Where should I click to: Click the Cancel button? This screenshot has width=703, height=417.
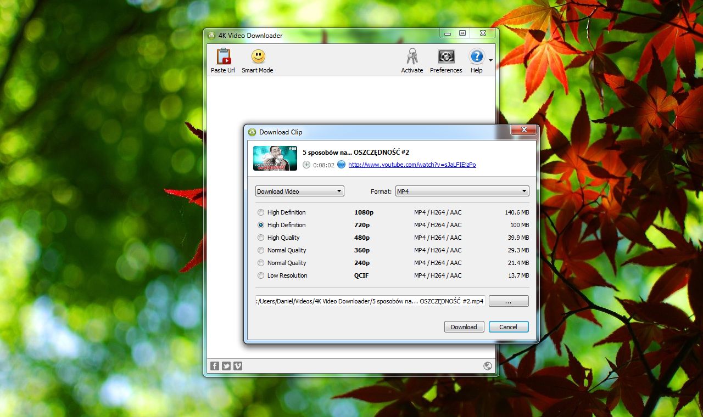point(509,327)
